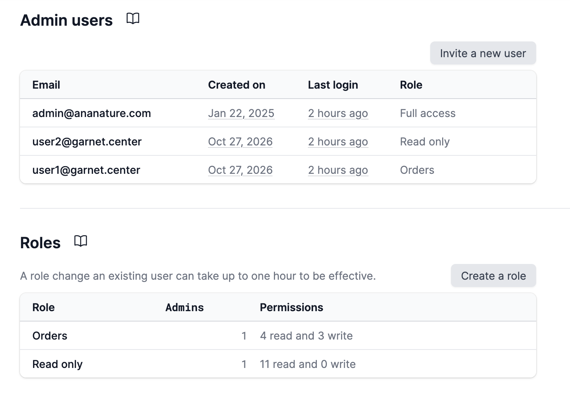Click the Create a role button
The width and height of the screenshot is (570, 409).
click(x=493, y=275)
